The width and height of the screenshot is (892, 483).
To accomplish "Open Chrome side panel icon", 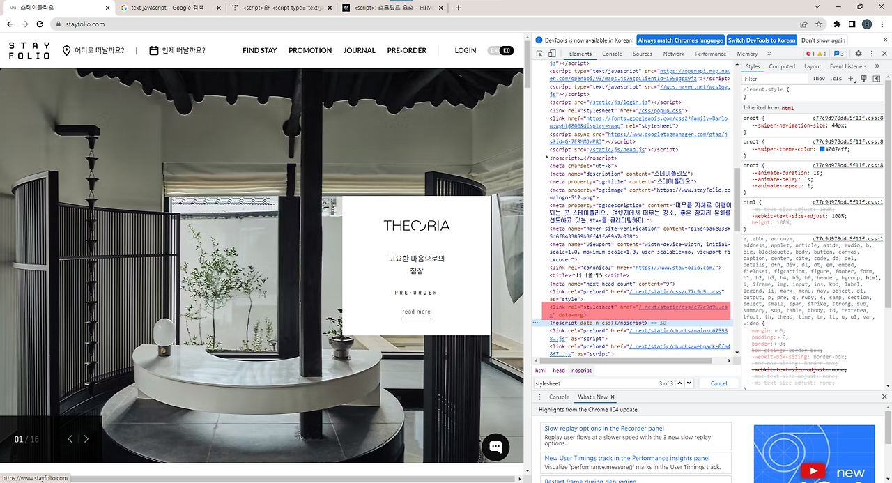I will point(852,24).
